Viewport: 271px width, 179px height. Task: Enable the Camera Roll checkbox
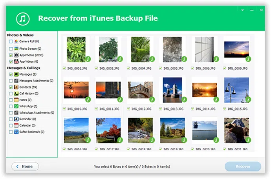pyautogui.click(x=11, y=42)
